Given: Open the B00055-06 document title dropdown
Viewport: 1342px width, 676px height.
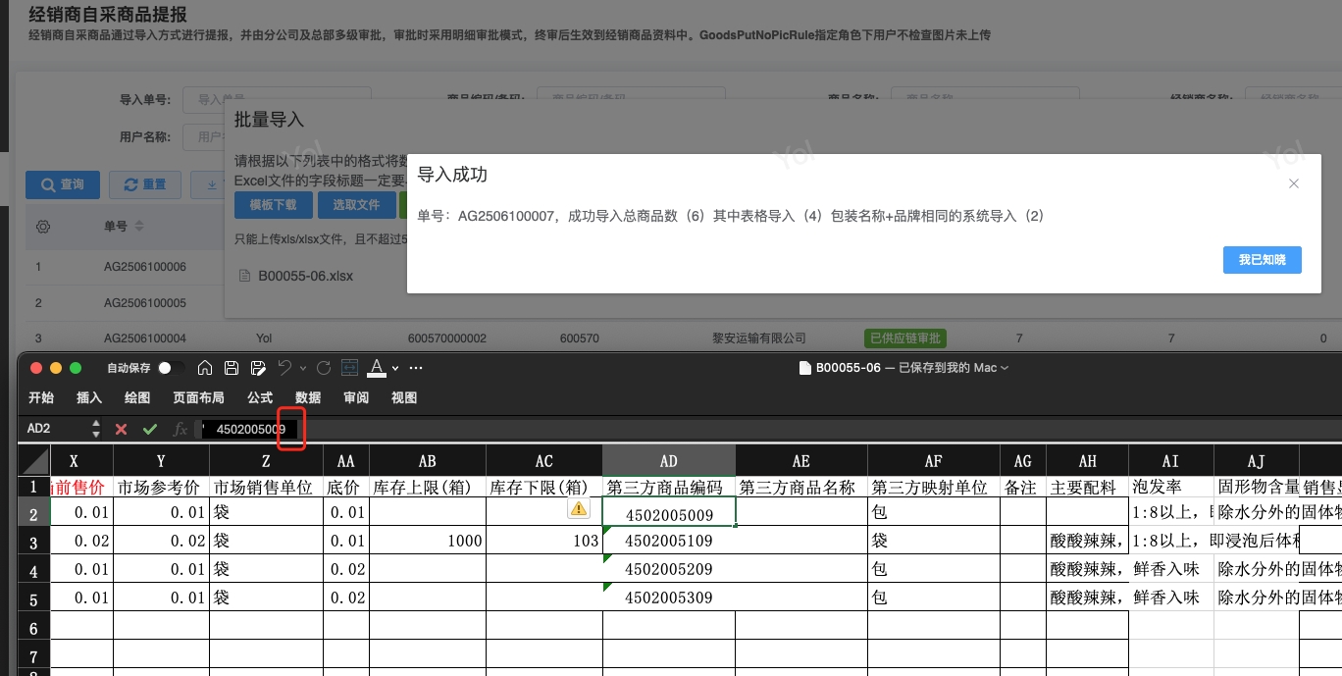Looking at the screenshot, I should pyautogui.click(x=1004, y=368).
